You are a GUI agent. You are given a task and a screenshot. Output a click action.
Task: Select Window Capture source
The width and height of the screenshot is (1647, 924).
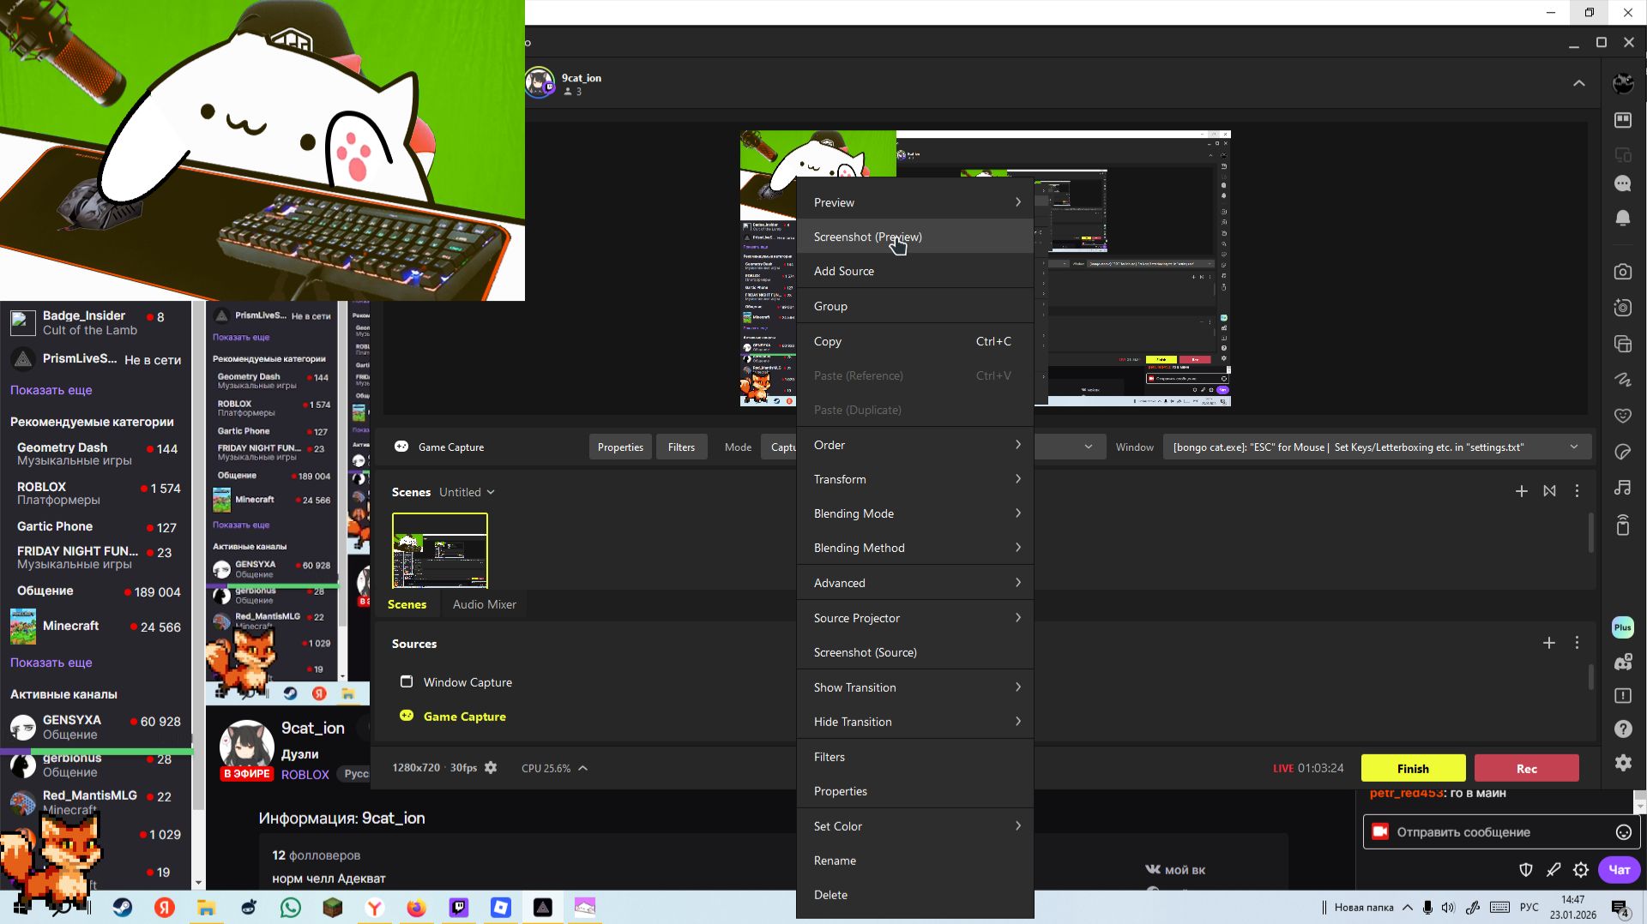point(468,682)
